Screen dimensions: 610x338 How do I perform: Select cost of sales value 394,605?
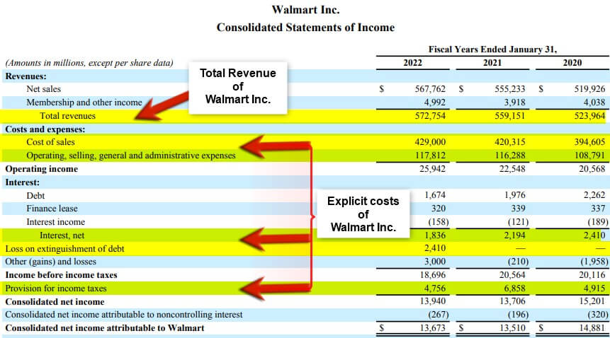click(x=589, y=142)
